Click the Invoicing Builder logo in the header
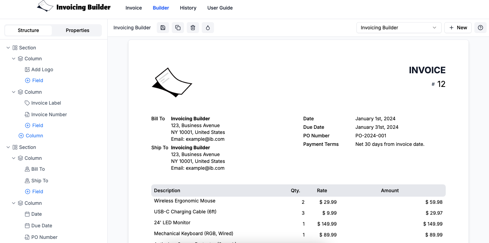 (74, 6)
